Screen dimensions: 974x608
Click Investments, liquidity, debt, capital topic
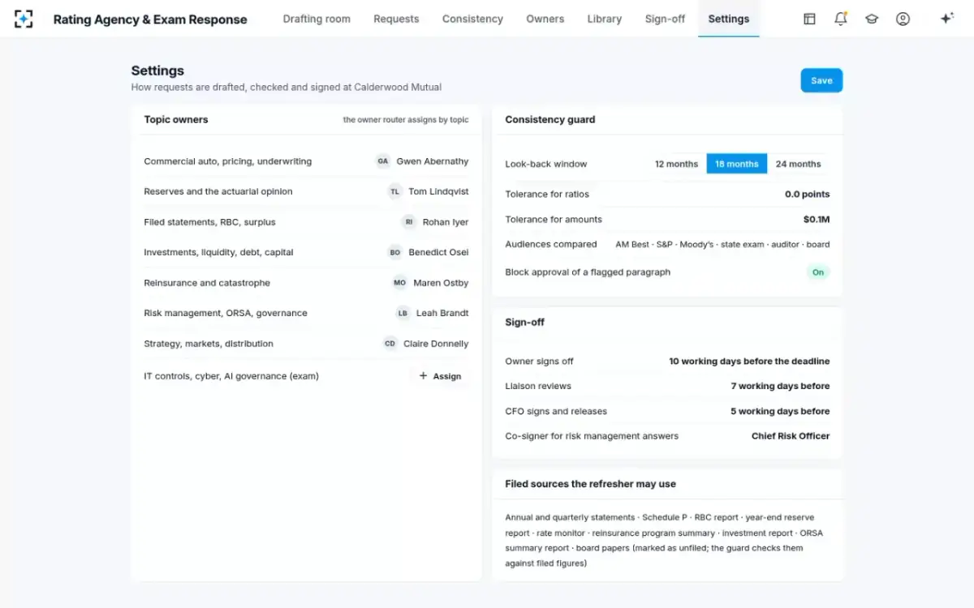[218, 252]
